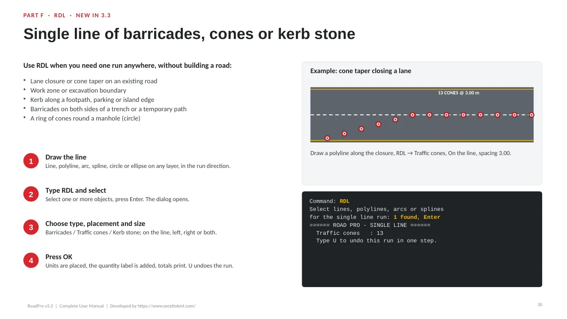Click the slide title about barricades and cones

click(x=189, y=34)
